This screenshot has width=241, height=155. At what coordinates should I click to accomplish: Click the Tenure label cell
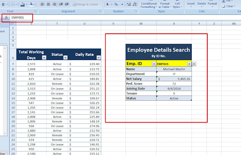(x=141, y=93)
